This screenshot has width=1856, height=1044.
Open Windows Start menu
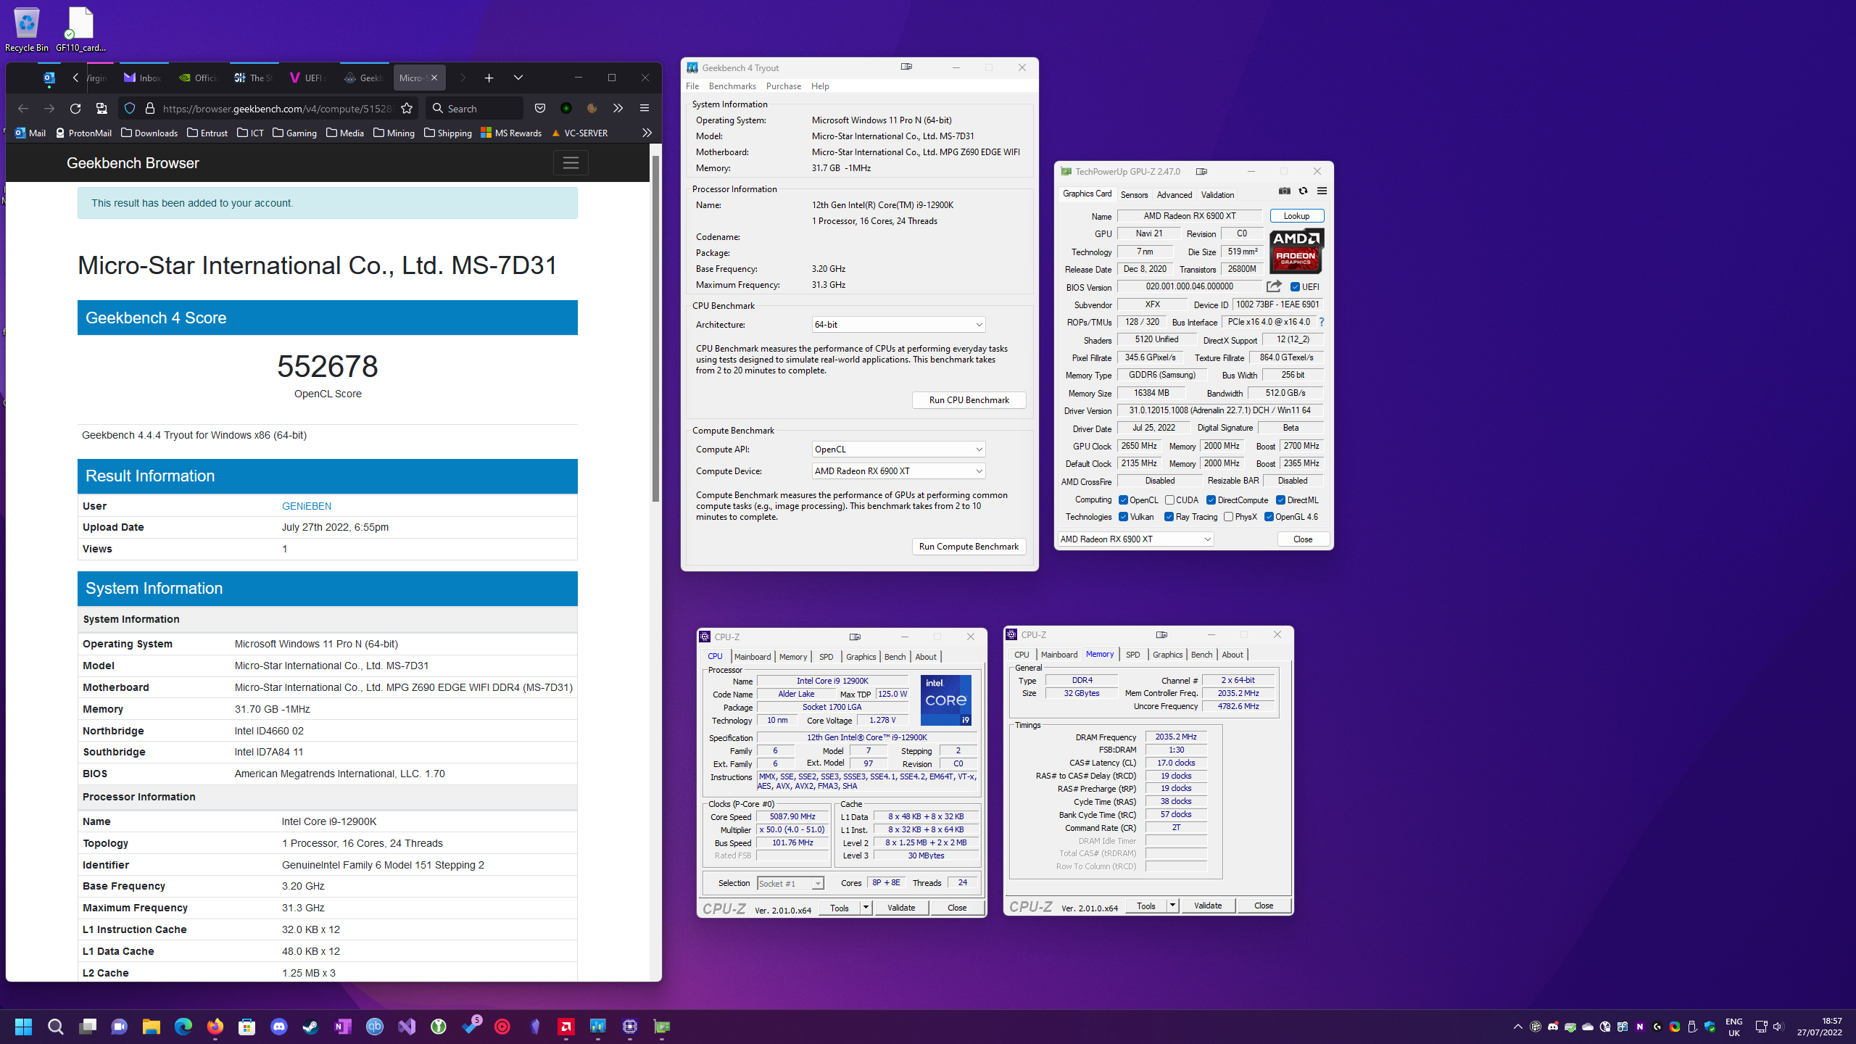point(23,1027)
